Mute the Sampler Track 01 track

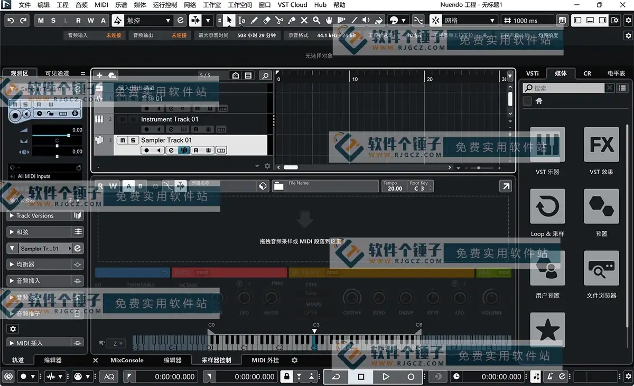[122, 140]
